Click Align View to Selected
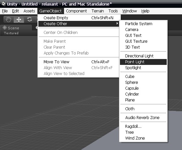Screen dimensions: 182x150 pos(79,74)
